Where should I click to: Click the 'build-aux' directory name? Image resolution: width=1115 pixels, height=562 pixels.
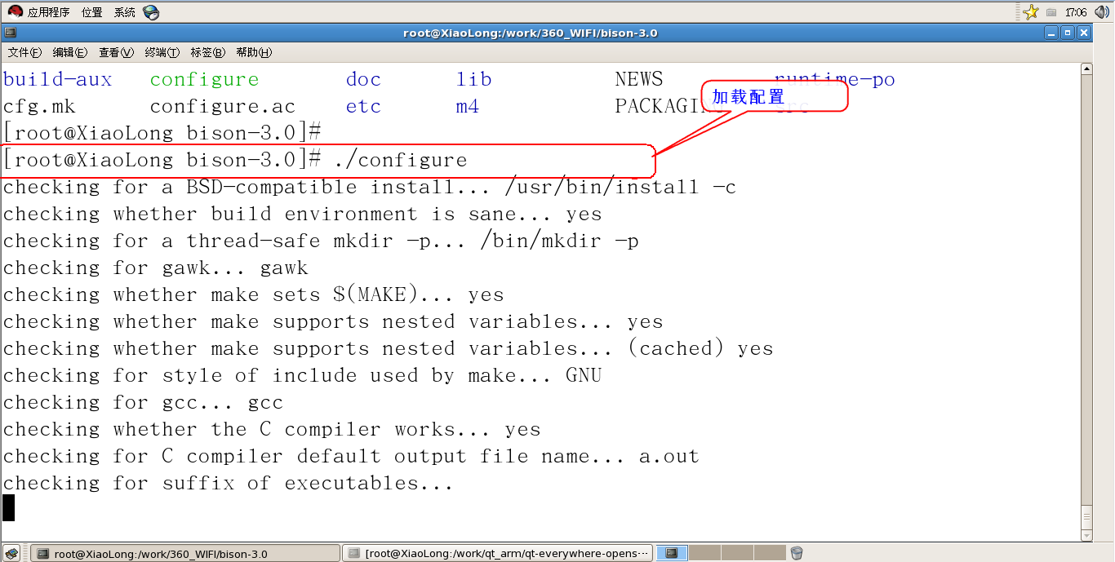pos(58,79)
